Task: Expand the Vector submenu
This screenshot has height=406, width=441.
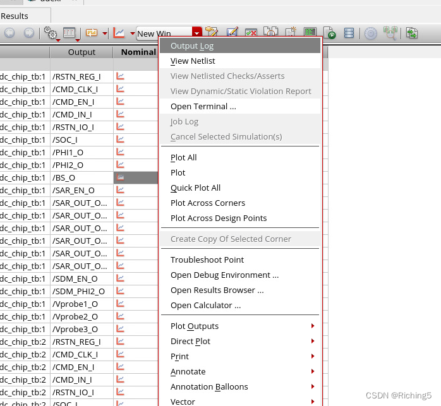Action: click(x=240, y=402)
